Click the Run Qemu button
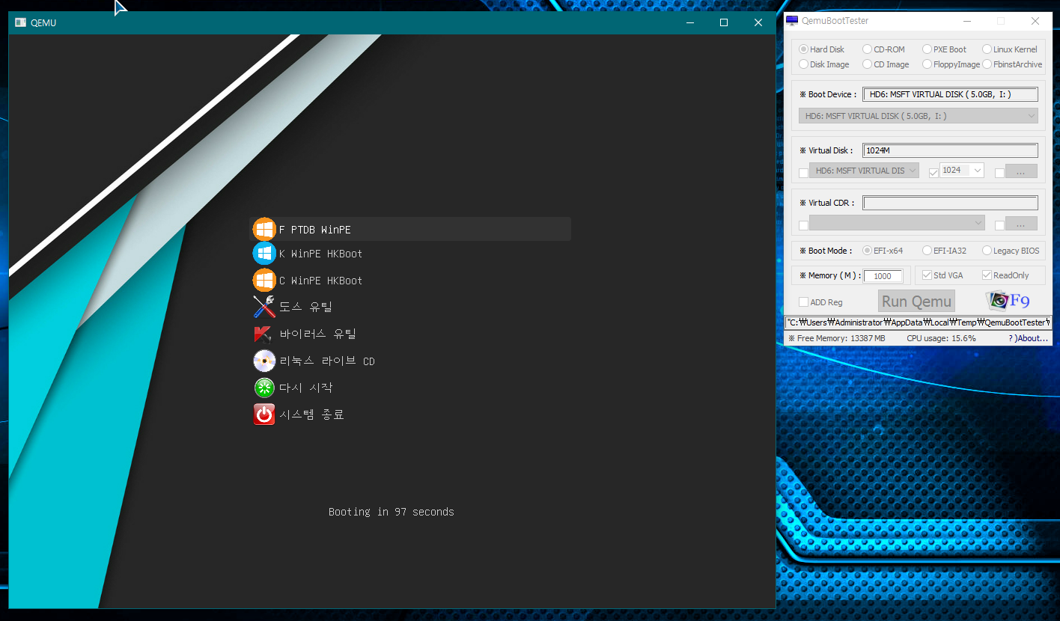This screenshot has height=621, width=1060. click(916, 301)
